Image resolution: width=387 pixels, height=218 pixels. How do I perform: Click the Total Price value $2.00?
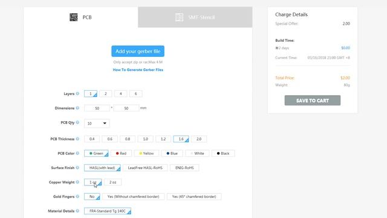(345, 78)
